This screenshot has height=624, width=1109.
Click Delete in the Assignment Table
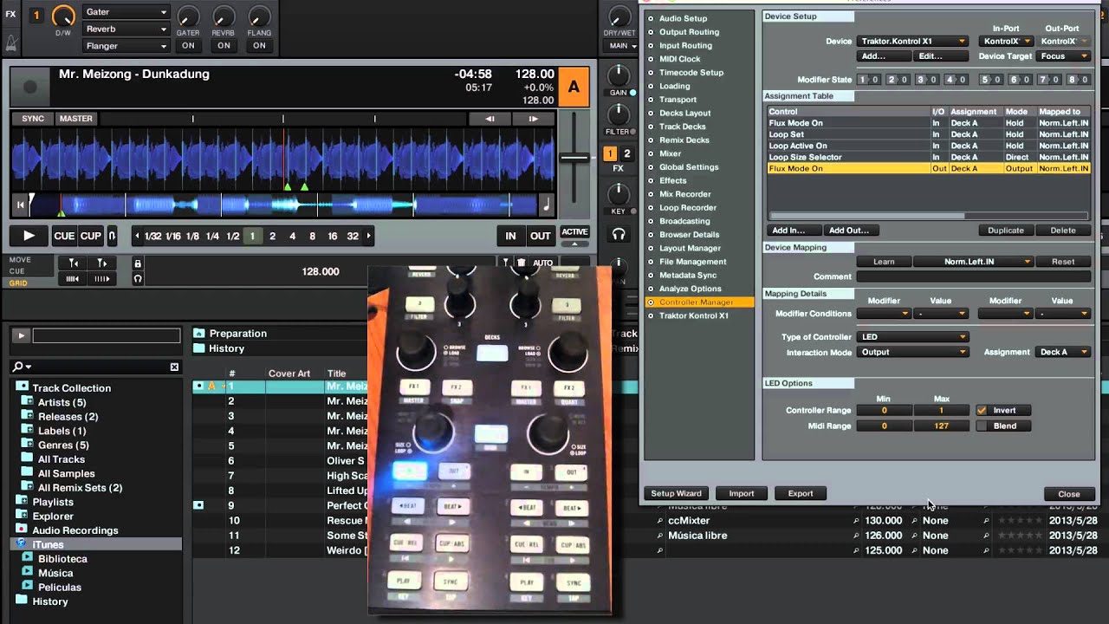1063,231
